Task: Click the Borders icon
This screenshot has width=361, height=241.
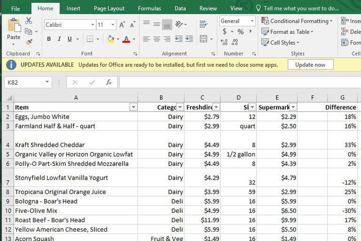Action: pyautogui.click(x=90, y=39)
